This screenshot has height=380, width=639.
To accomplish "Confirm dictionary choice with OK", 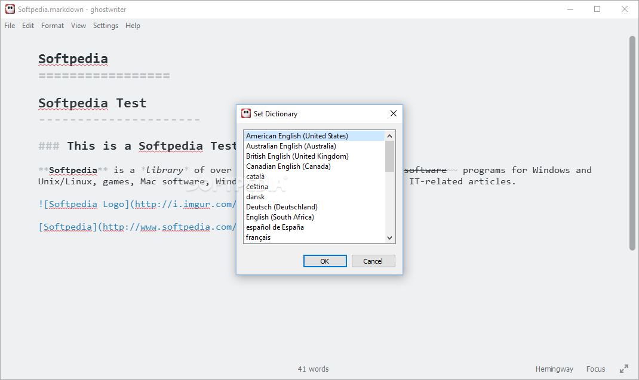I will pos(325,261).
